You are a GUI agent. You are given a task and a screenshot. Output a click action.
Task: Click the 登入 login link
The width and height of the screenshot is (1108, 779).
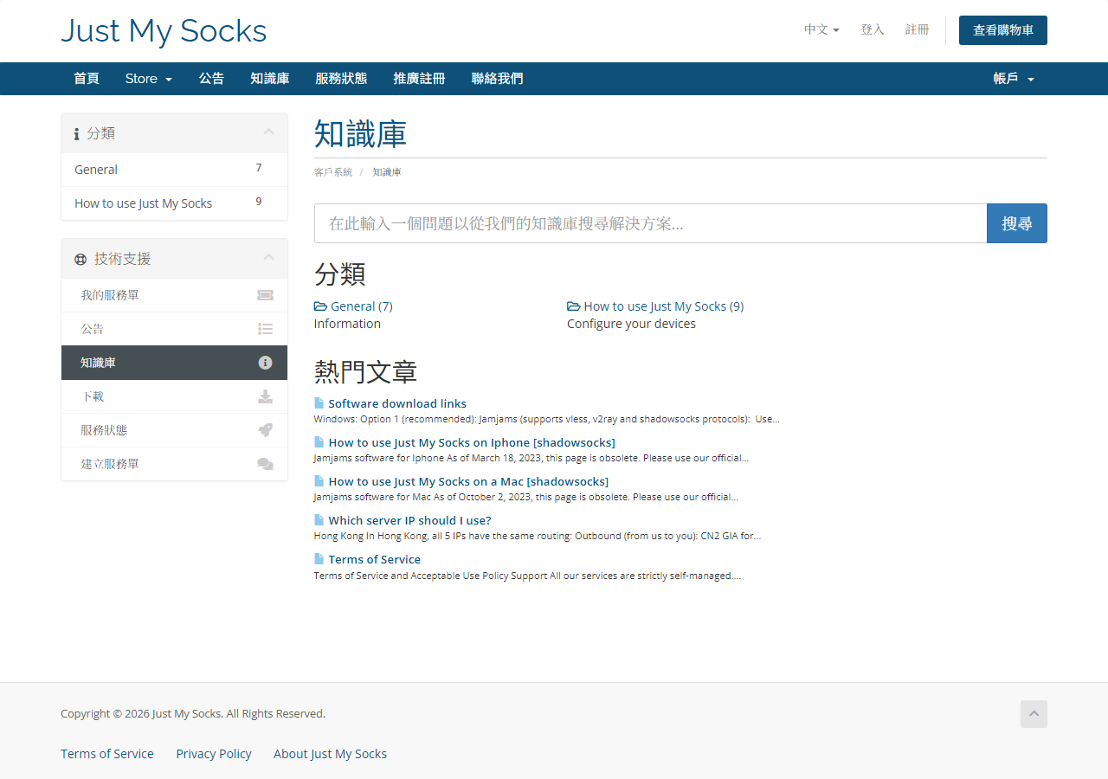(x=873, y=29)
